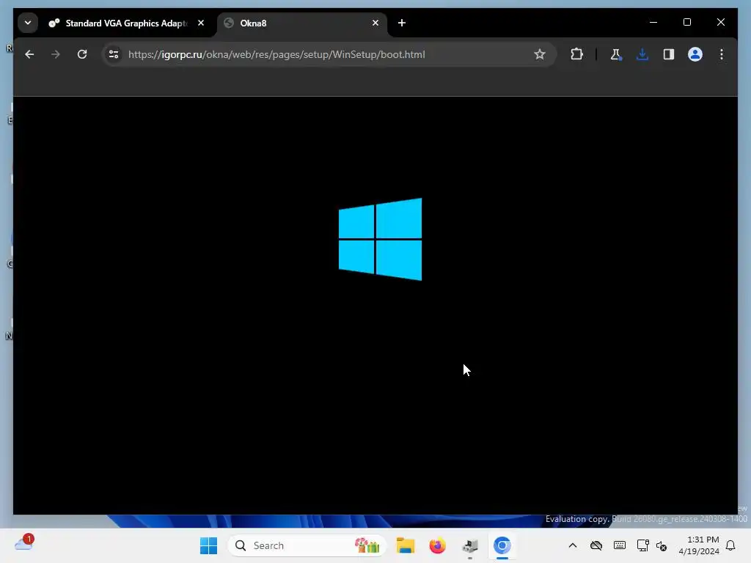Open a new browser tab
This screenshot has width=751, height=563.
pos(402,23)
